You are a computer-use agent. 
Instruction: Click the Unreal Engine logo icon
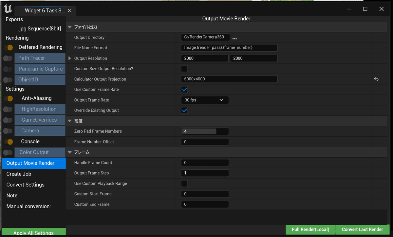(x=9, y=9)
